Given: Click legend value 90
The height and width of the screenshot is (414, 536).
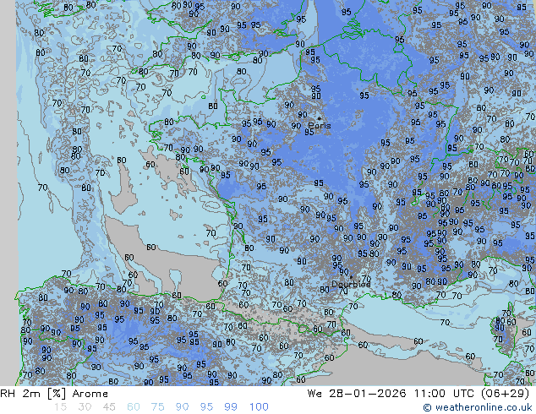Looking at the screenshot, I should (182, 407).
